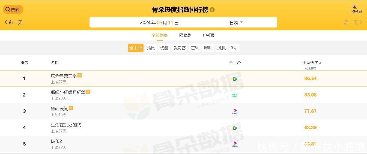Image resolution: width=367 pixels, height=154 pixels.
Task: Filter rankings by 爱奇艺 platform
Action: click(x=180, y=48)
